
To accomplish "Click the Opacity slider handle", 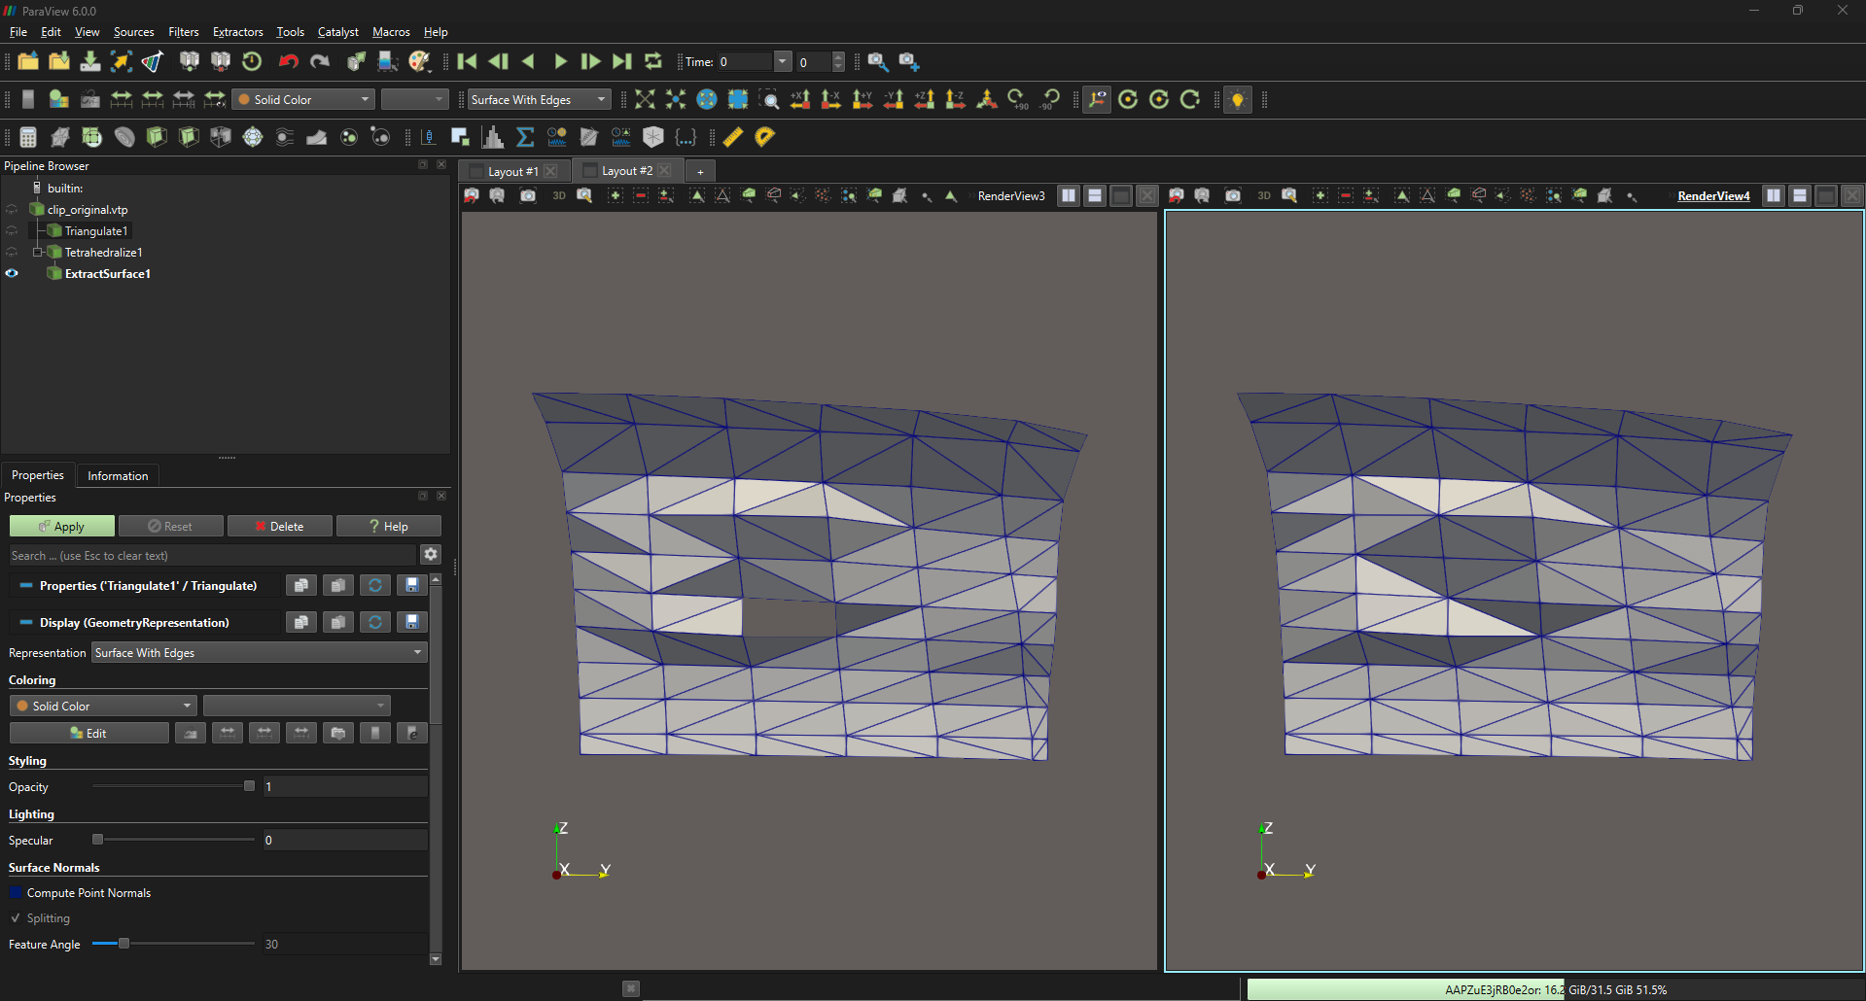I will click(249, 786).
